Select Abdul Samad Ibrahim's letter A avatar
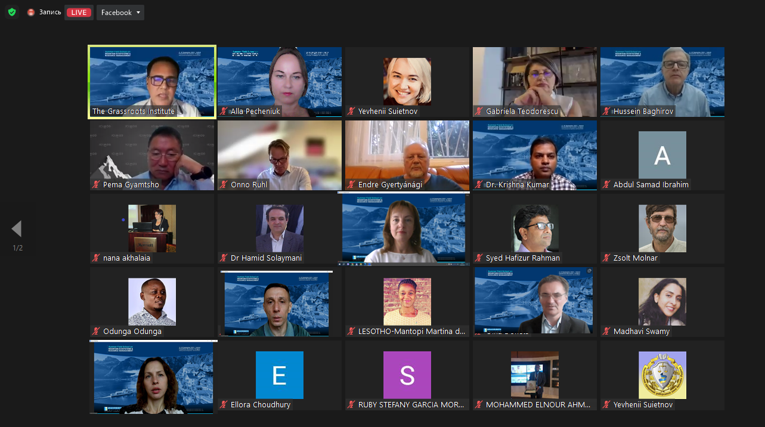765x427 pixels. point(662,155)
